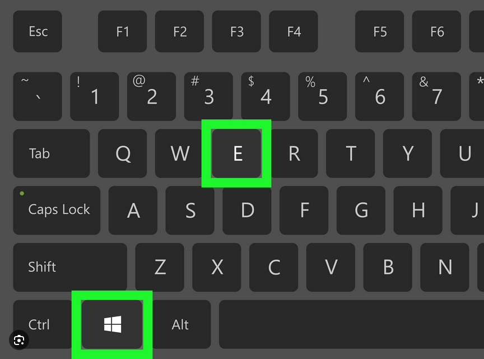Click the F4 function key

pos(294,31)
